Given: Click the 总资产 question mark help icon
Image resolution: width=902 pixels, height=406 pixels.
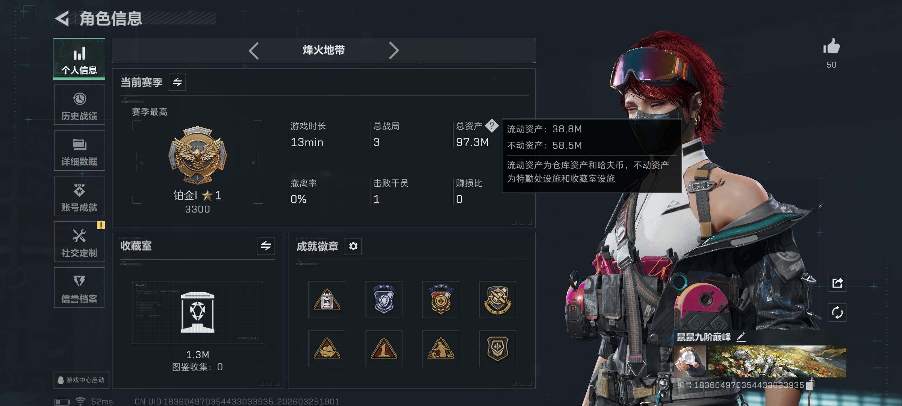Looking at the screenshot, I should tap(492, 126).
